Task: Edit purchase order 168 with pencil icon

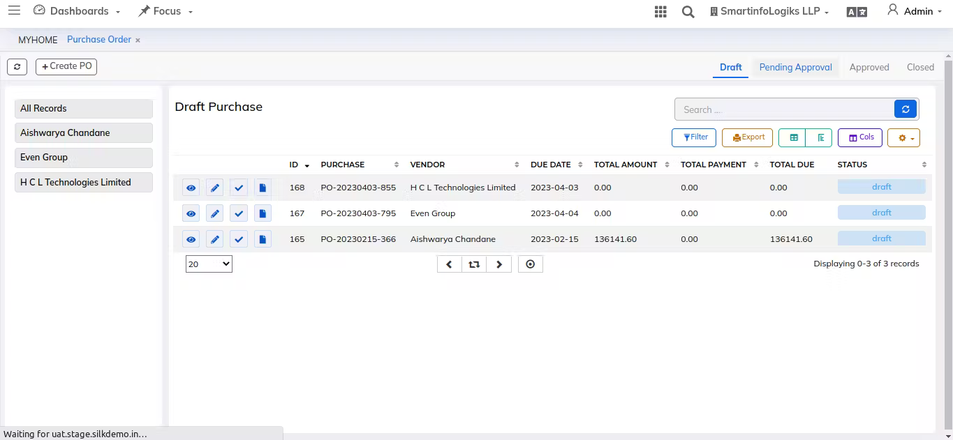Action: [x=215, y=188]
